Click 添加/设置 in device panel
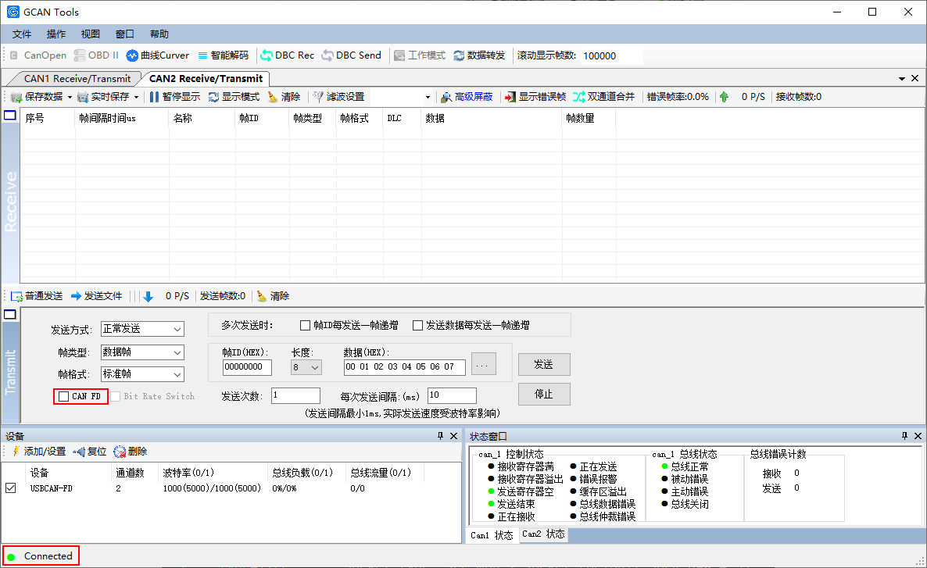This screenshot has width=927, height=568. pos(39,452)
